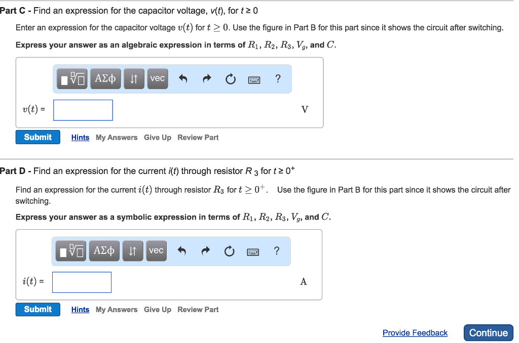
Task: Reset the Part C answer with circular arrow
Action: pyautogui.click(x=230, y=79)
